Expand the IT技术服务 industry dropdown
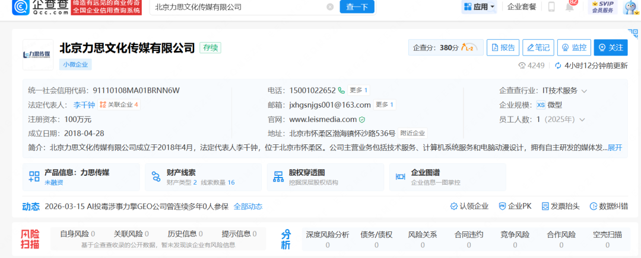 [584, 91]
